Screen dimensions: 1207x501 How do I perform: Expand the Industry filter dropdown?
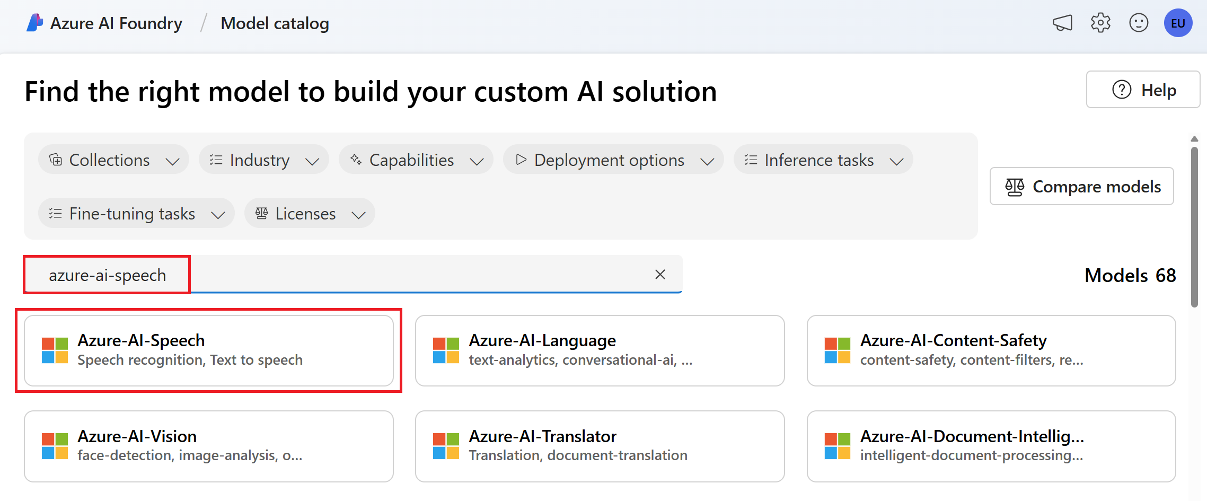coord(263,160)
